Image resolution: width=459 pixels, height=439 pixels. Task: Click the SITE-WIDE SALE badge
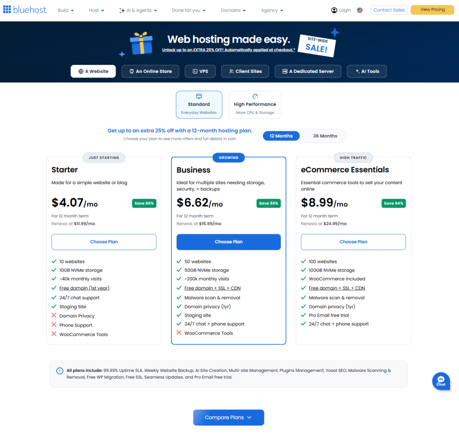(317, 45)
